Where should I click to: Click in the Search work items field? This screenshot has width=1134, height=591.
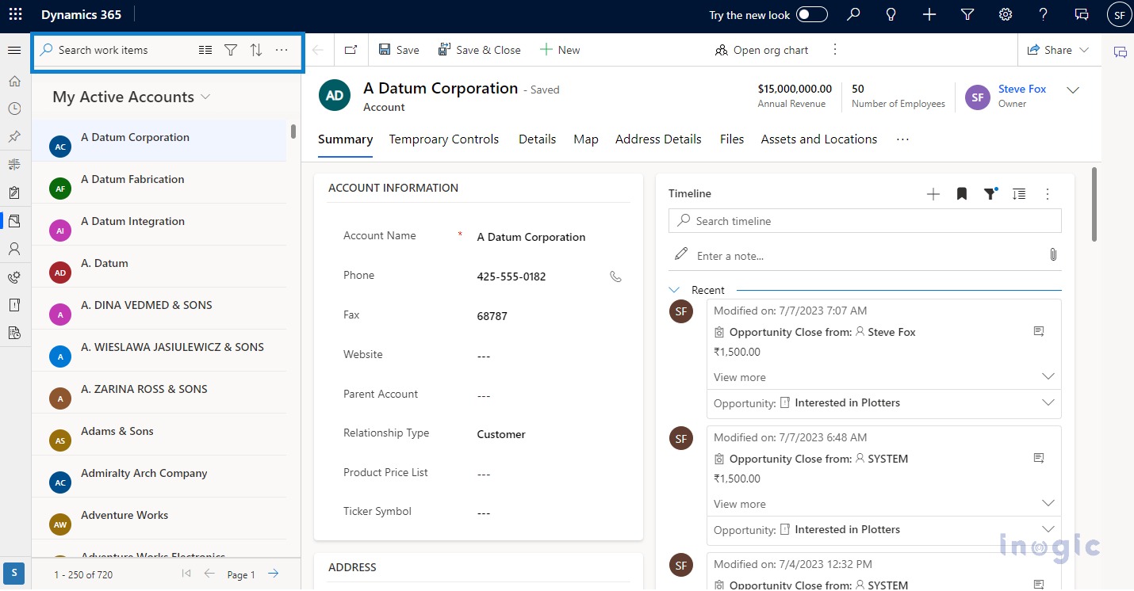[x=111, y=50]
